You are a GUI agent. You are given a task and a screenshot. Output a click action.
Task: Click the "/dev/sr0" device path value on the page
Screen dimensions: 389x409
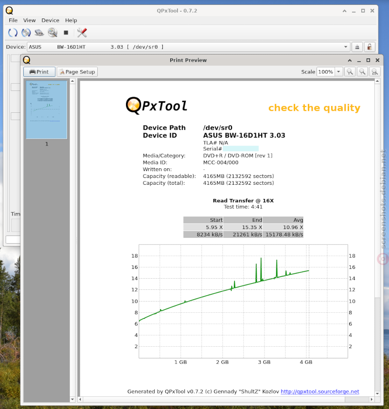(x=218, y=127)
